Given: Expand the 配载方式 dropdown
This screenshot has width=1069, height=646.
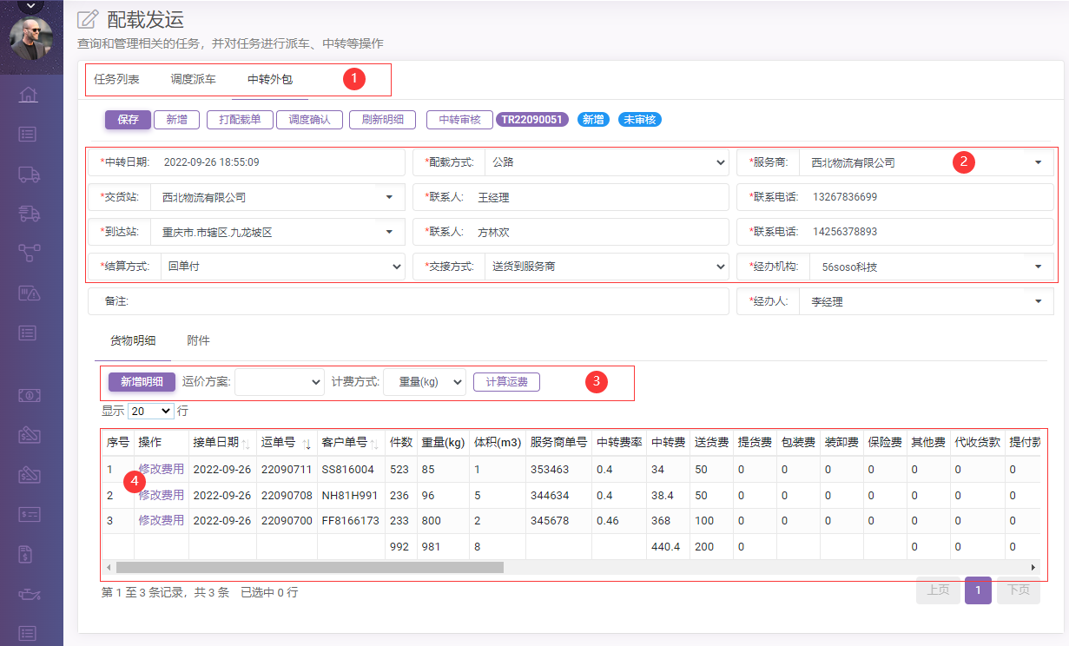Looking at the screenshot, I should [x=605, y=162].
